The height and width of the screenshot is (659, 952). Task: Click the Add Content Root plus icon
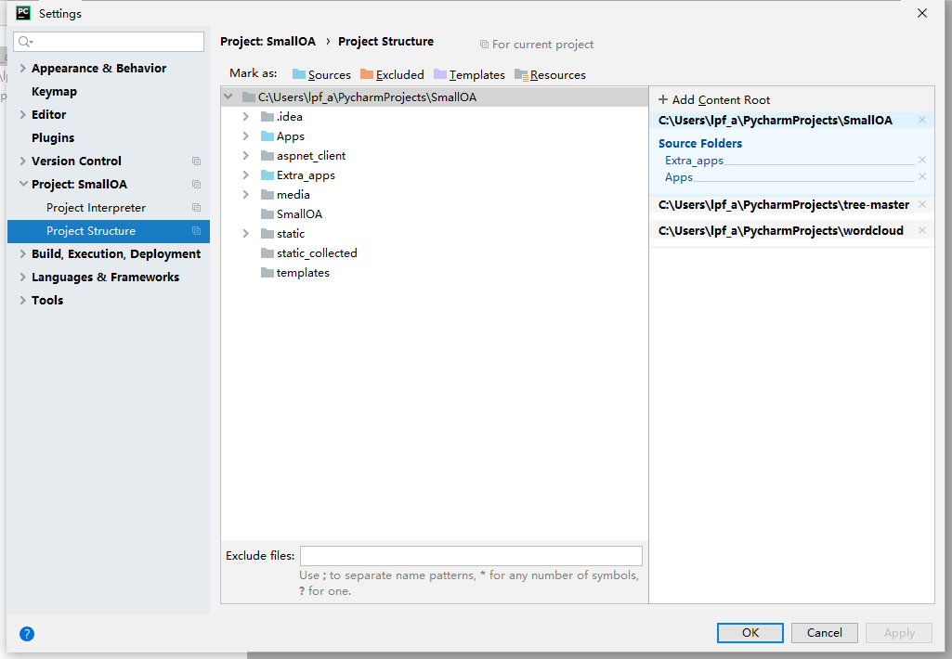tap(663, 99)
